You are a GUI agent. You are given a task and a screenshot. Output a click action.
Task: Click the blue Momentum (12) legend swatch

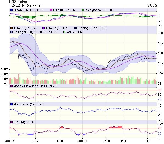tap(11, 104)
